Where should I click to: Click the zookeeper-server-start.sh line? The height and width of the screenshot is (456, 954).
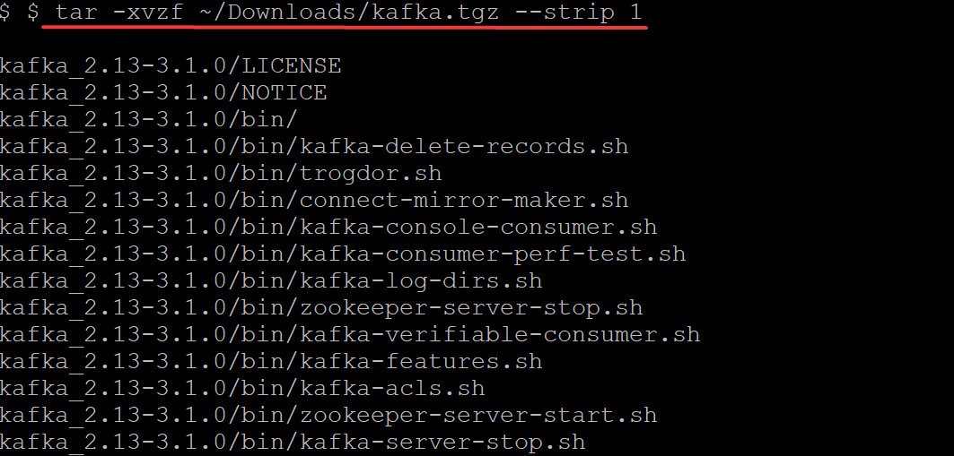[x=328, y=414]
